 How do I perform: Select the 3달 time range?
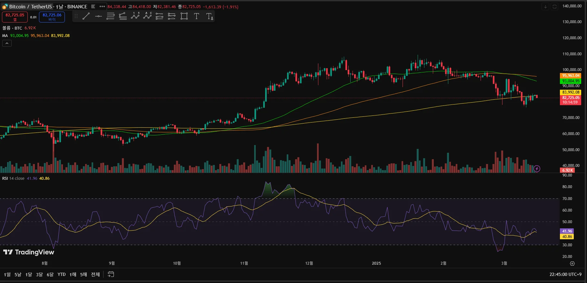pyautogui.click(x=39, y=274)
